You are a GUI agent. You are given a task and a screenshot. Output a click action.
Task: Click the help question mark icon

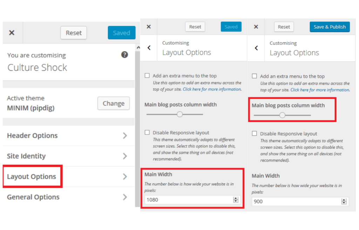click(x=124, y=54)
